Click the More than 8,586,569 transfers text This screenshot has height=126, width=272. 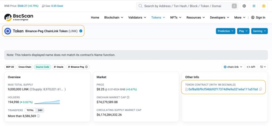click(x=22, y=116)
